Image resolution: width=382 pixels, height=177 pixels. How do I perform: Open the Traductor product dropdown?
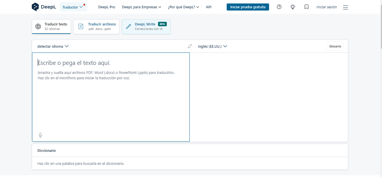pyautogui.click(x=73, y=7)
